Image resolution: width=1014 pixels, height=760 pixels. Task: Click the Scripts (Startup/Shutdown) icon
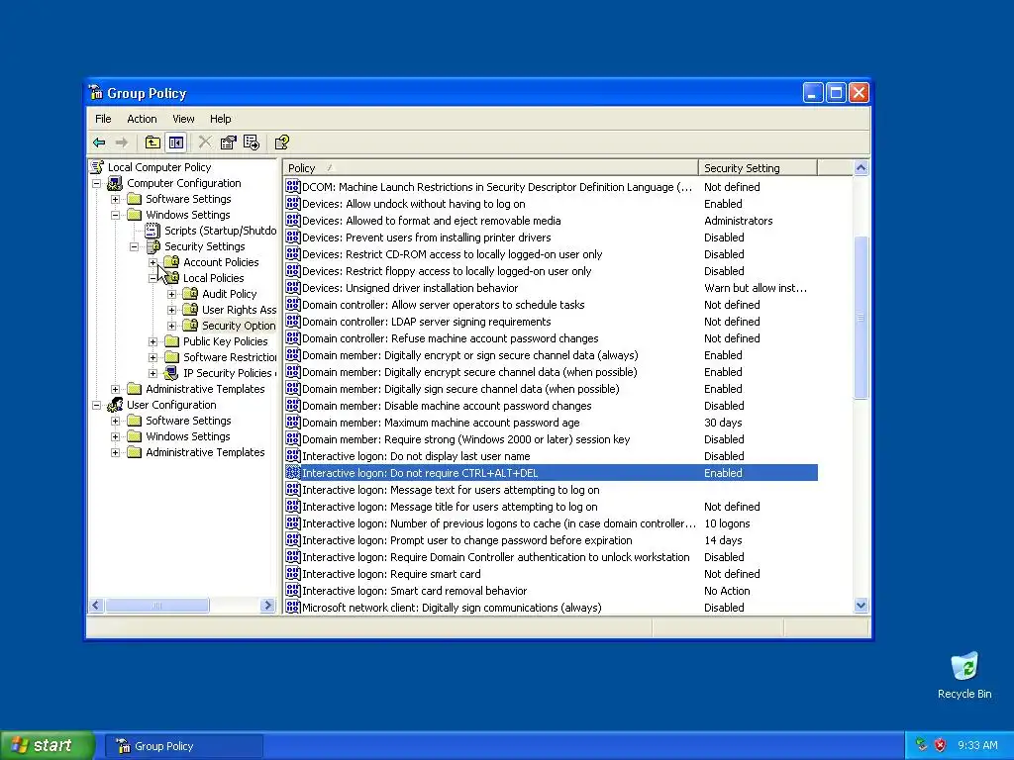[152, 230]
